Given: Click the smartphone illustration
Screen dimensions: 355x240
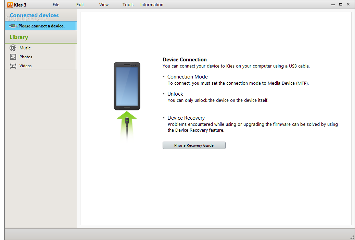Looking at the screenshot, I should [127, 86].
